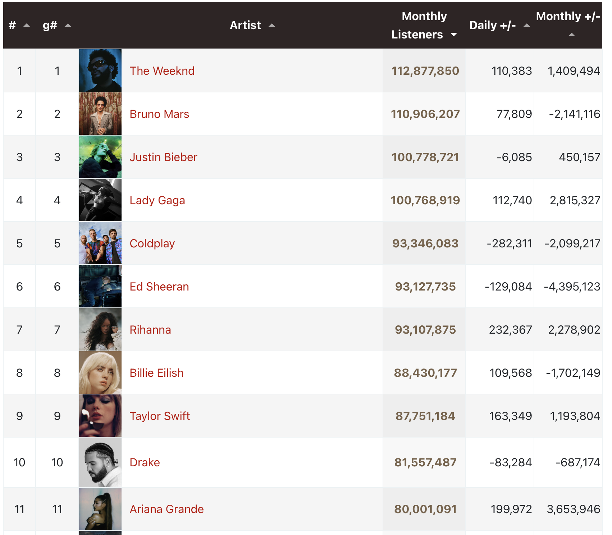Open Ariana Grande artist page
612x535 pixels.
(x=166, y=509)
